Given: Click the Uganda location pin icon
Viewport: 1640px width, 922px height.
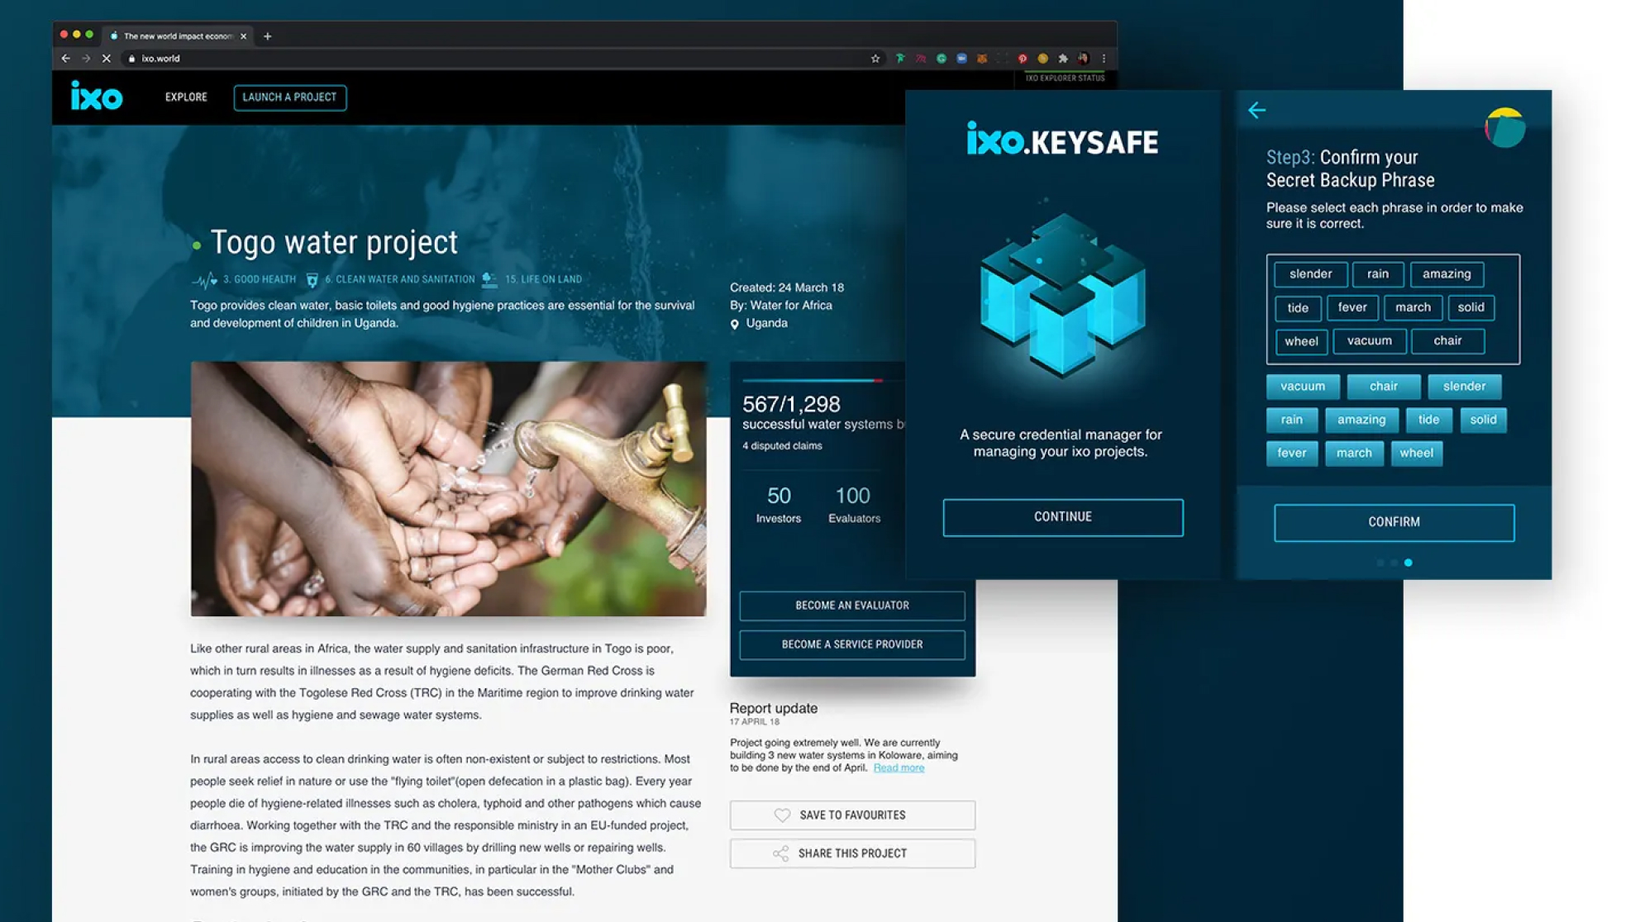Looking at the screenshot, I should coord(734,324).
